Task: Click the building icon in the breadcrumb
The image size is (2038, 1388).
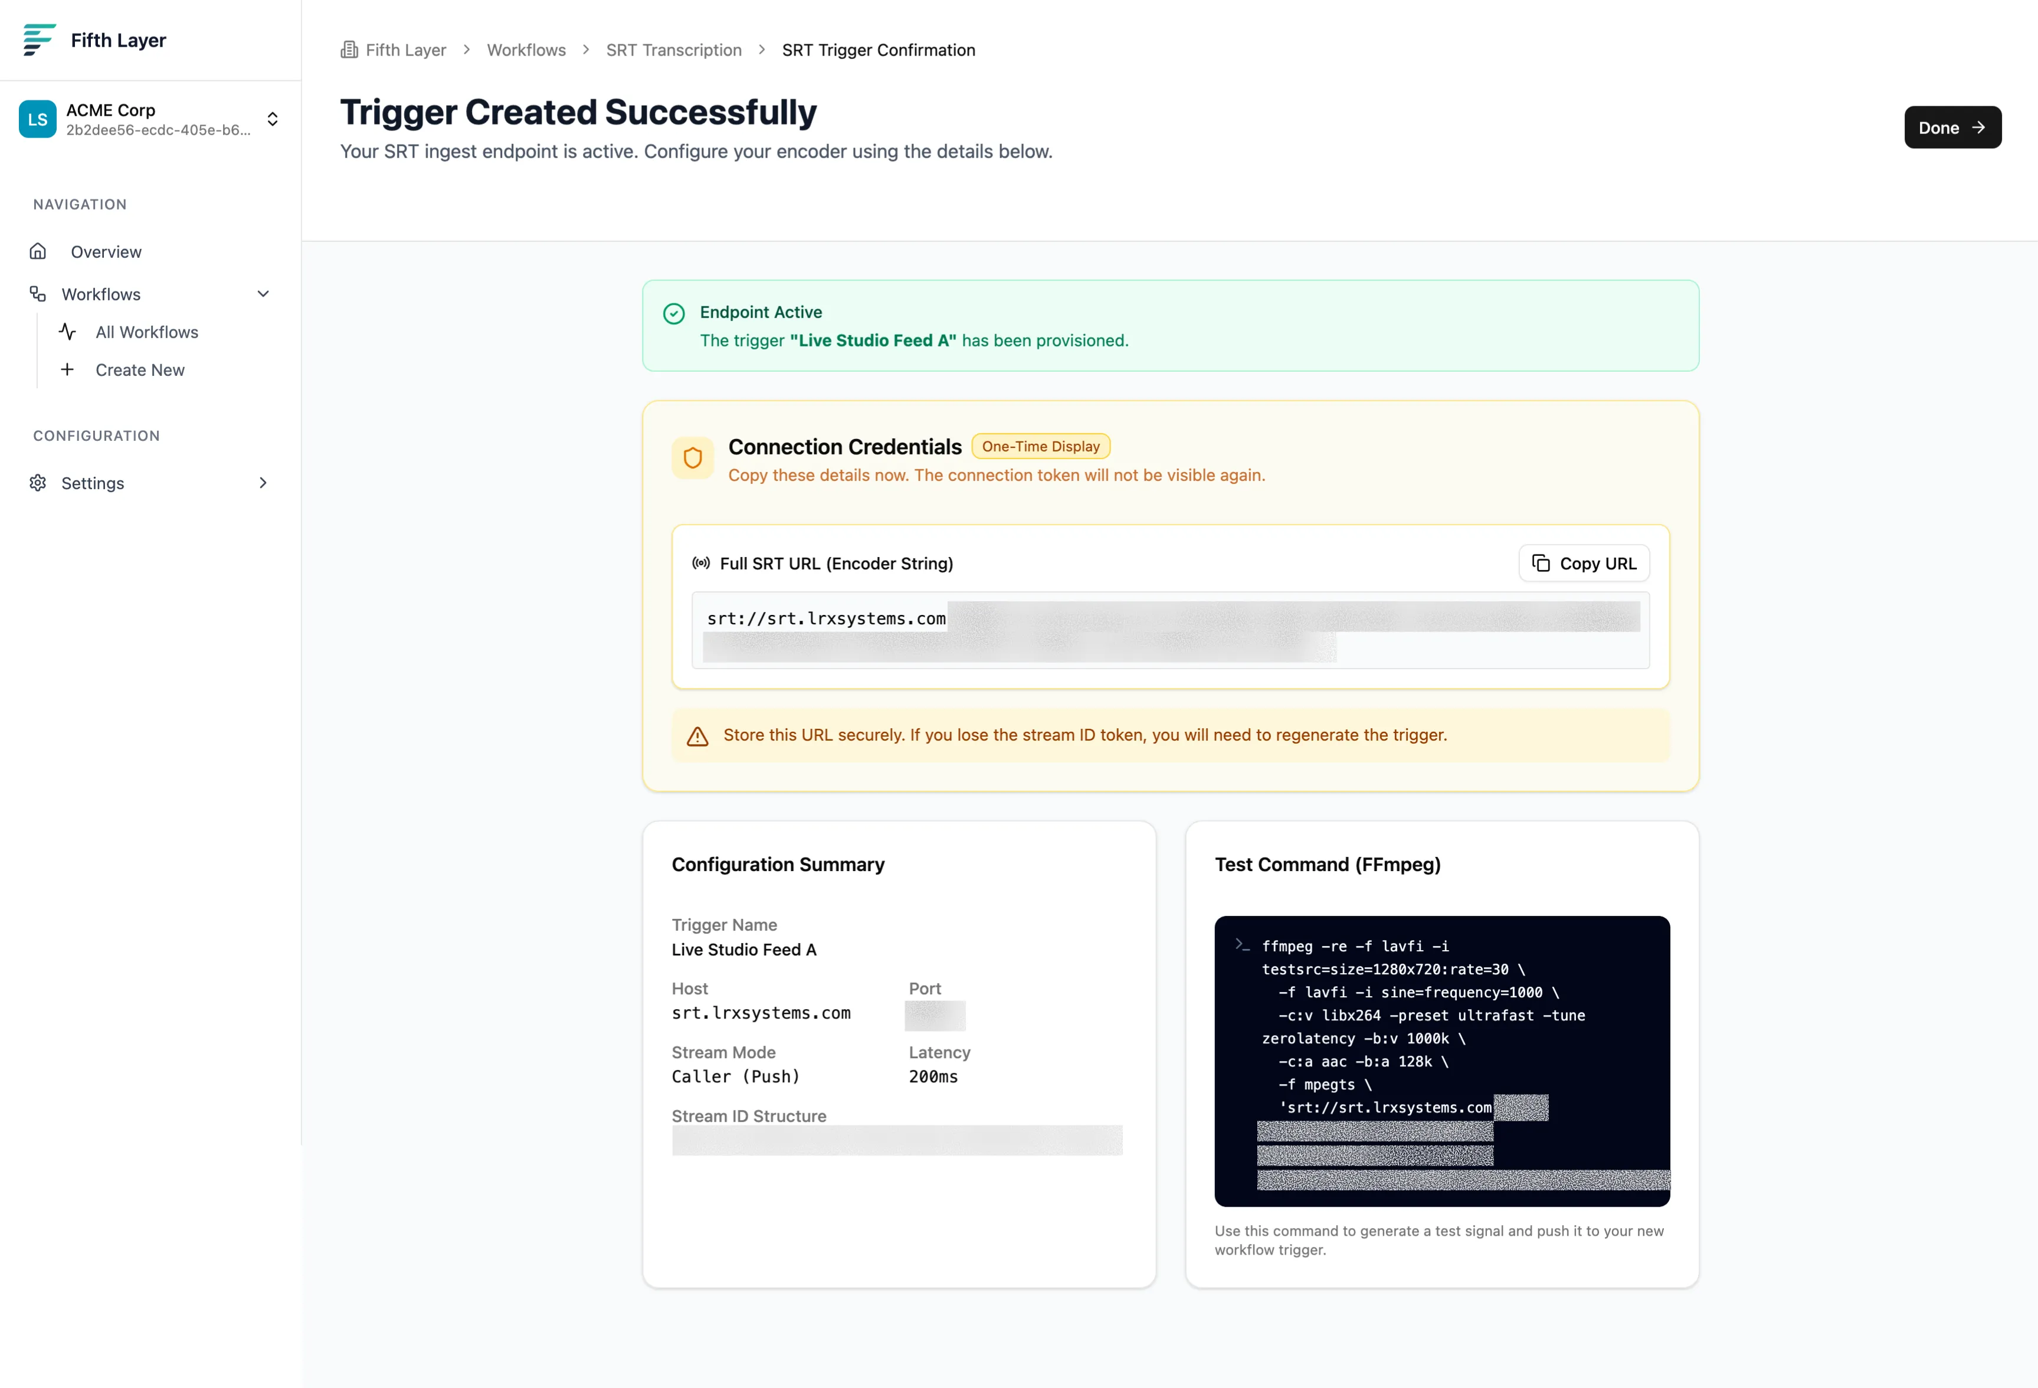Action: (350, 49)
